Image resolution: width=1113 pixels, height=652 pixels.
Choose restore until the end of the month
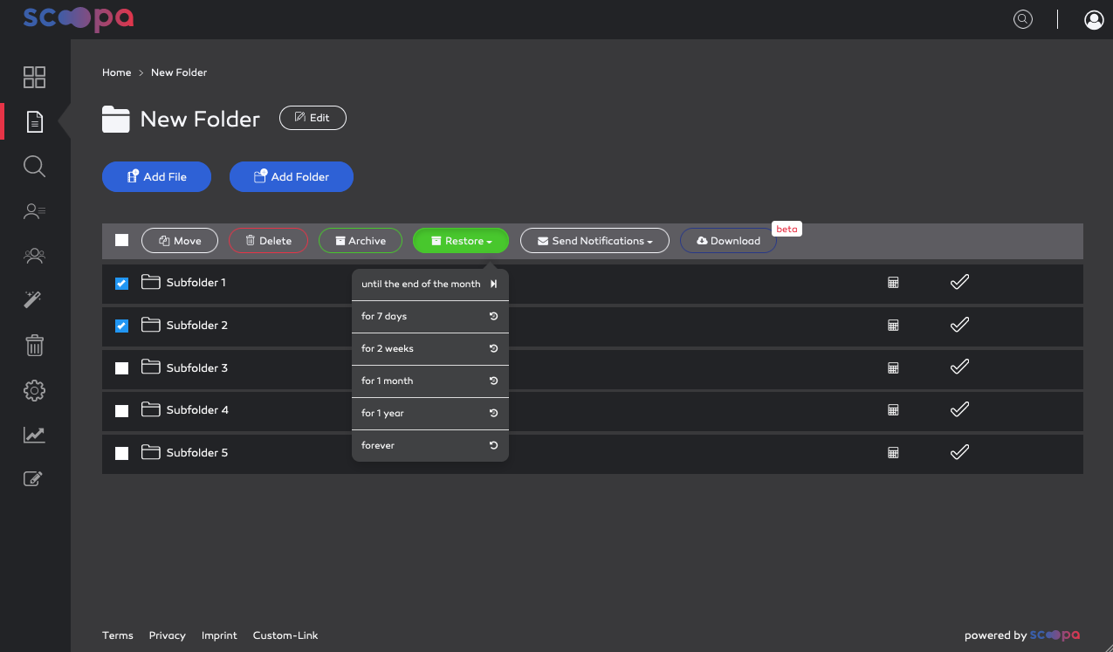430,284
